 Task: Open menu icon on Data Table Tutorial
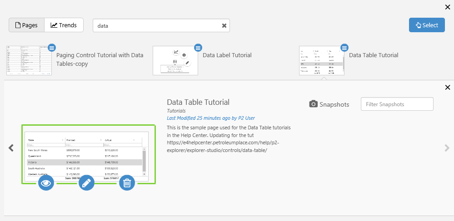(344, 48)
